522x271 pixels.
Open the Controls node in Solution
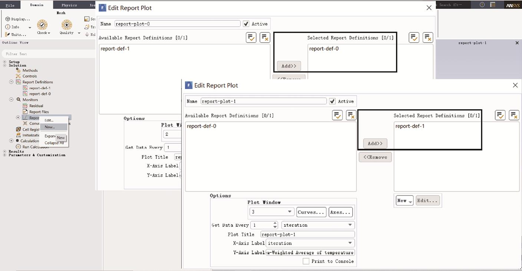point(30,76)
